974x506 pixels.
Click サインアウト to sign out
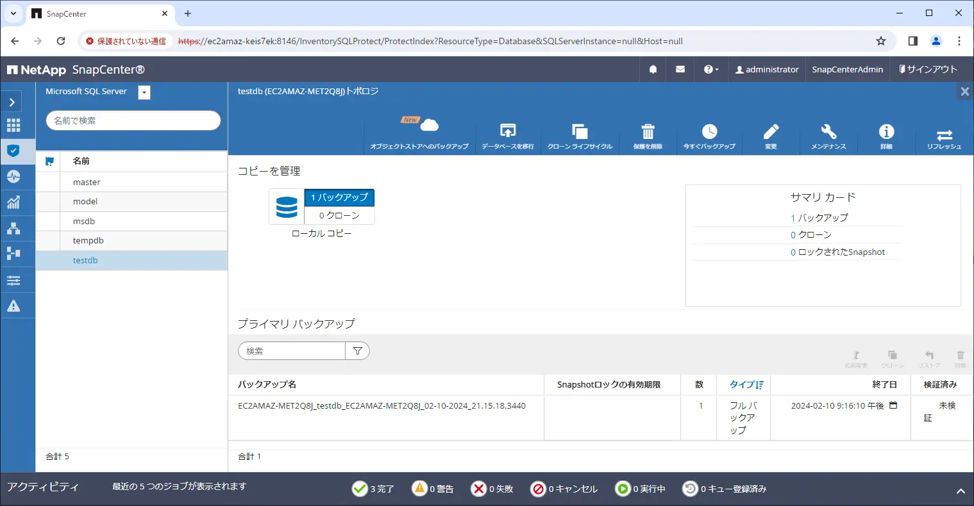click(x=928, y=69)
